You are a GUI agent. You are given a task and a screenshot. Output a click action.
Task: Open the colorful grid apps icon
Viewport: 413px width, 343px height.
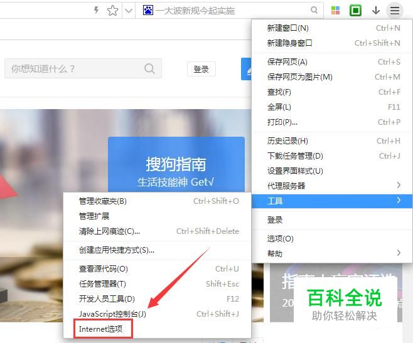pyautogui.click(x=335, y=11)
